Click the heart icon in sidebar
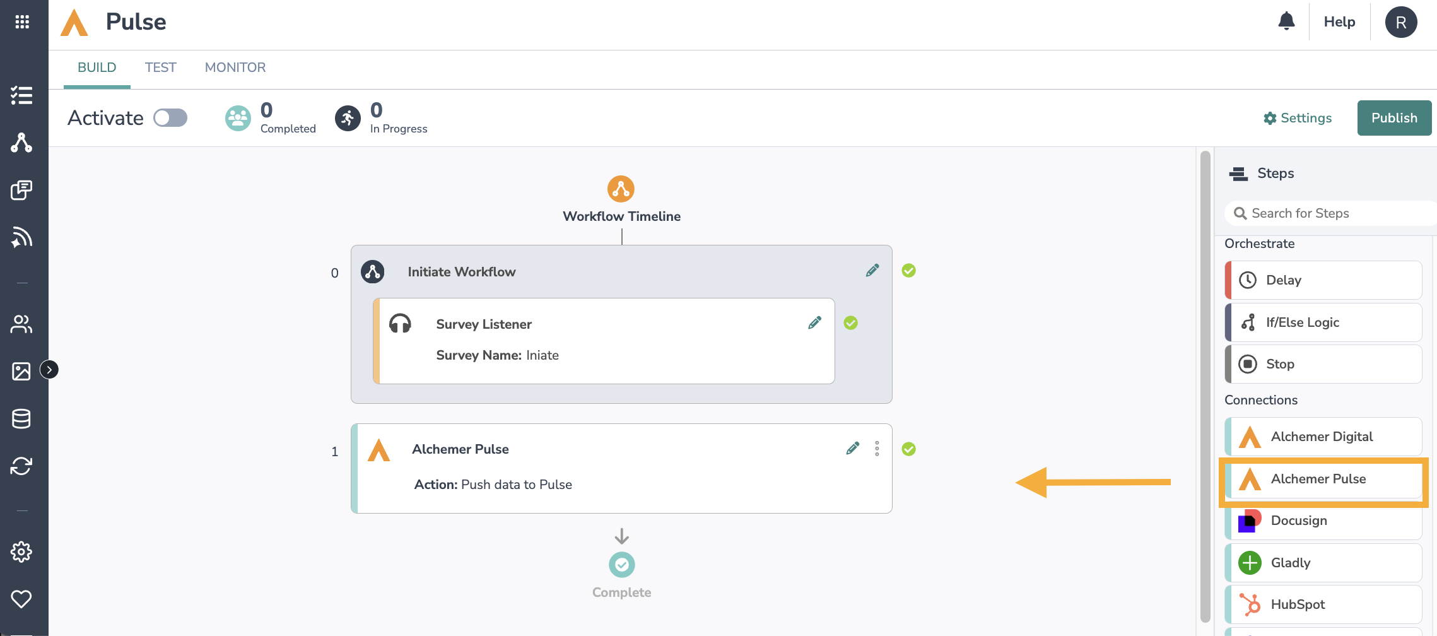This screenshot has width=1437, height=636. [x=21, y=598]
